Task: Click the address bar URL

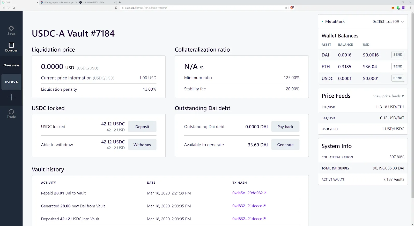Action: pyautogui.click(x=146, y=8)
